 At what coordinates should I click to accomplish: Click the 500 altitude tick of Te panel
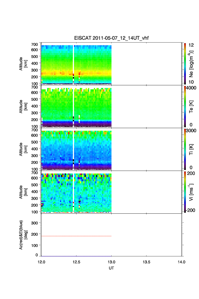[x=35, y=99]
